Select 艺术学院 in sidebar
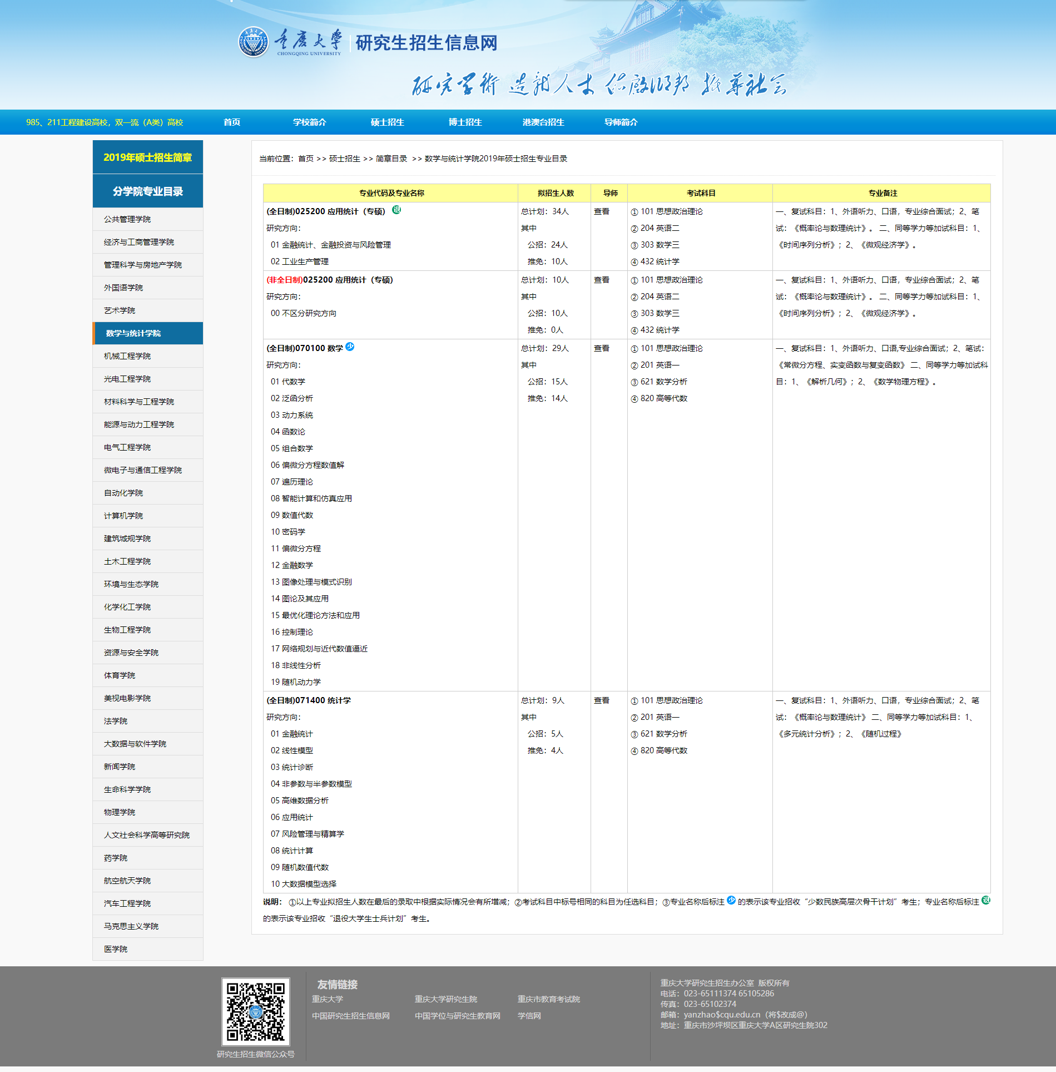The width and height of the screenshot is (1056, 1072). pos(148,310)
